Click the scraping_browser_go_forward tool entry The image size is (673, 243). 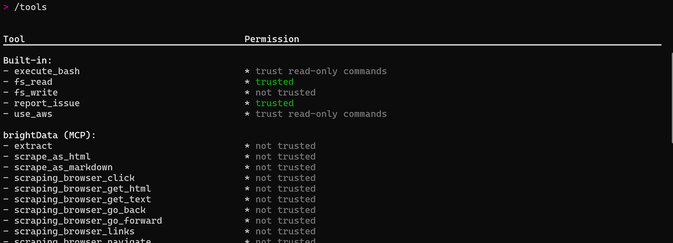88,220
